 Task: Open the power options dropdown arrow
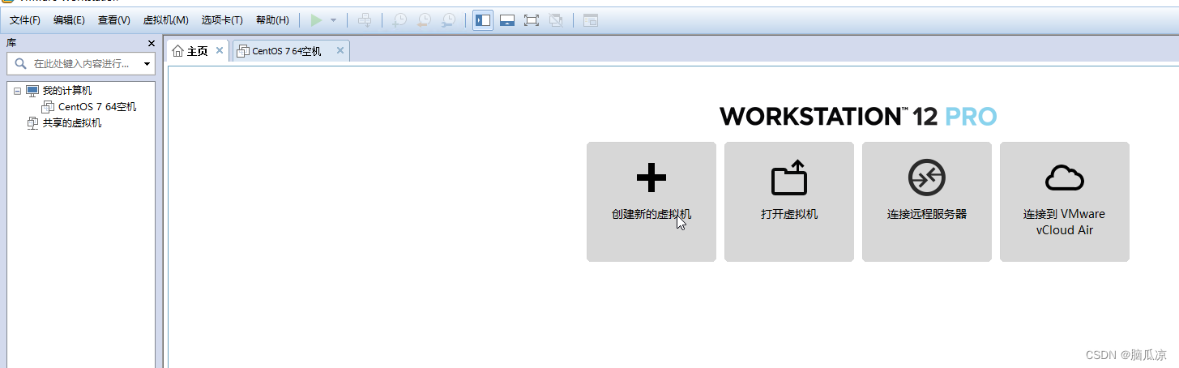coord(333,20)
